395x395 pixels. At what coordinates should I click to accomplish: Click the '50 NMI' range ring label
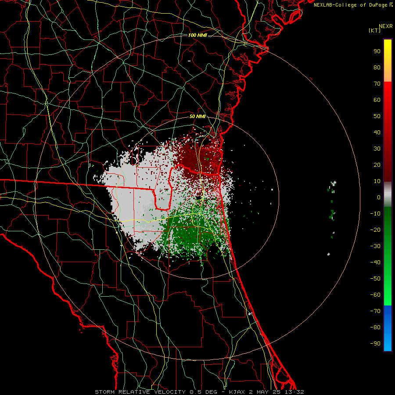(197, 116)
